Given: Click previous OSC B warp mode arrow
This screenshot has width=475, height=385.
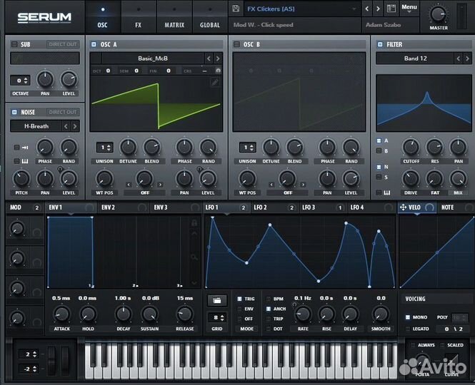Looking at the screenshot, I should pos(271,185).
